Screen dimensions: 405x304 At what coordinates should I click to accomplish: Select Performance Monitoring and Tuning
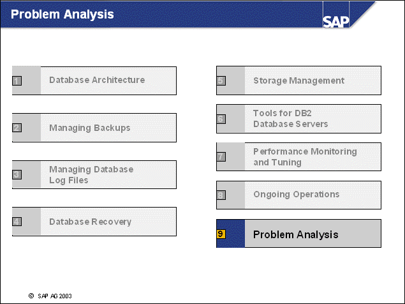click(x=305, y=156)
